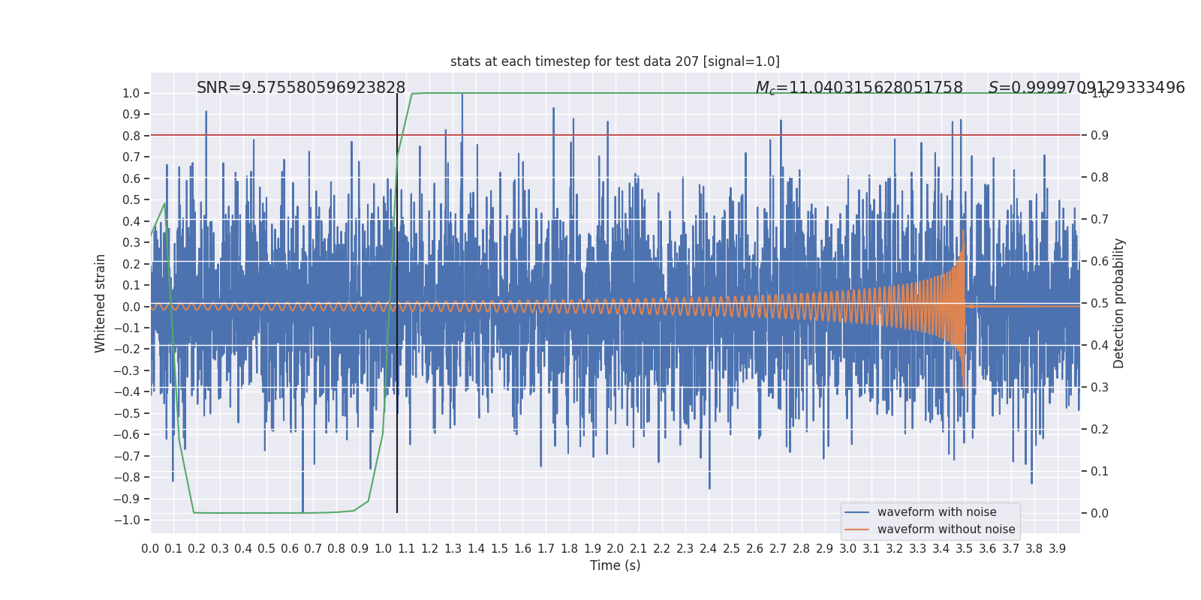Click the 1.8 tick on the time axis

569,549
